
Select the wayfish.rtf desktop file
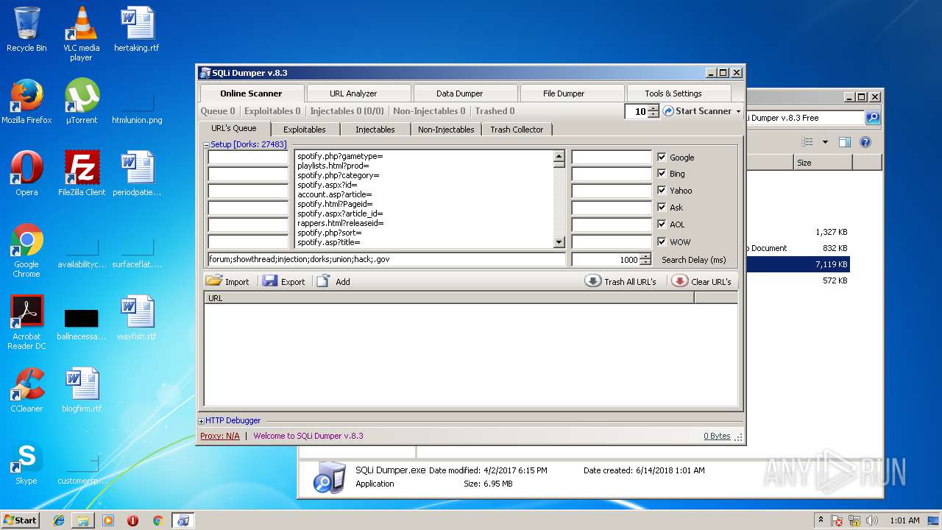[137, 319]
